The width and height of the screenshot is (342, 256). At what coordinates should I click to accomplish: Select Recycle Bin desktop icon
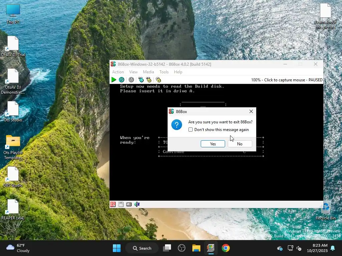click(325, 210)
